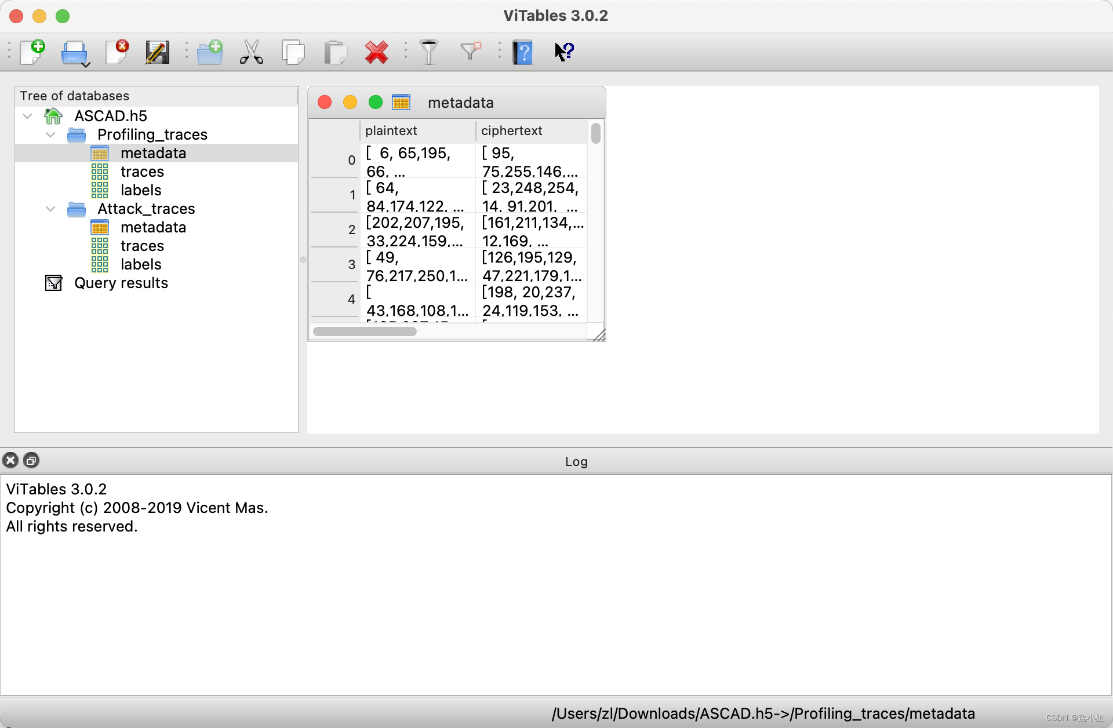
Task: Select the Query results node
Action: (x=121, y=283)
